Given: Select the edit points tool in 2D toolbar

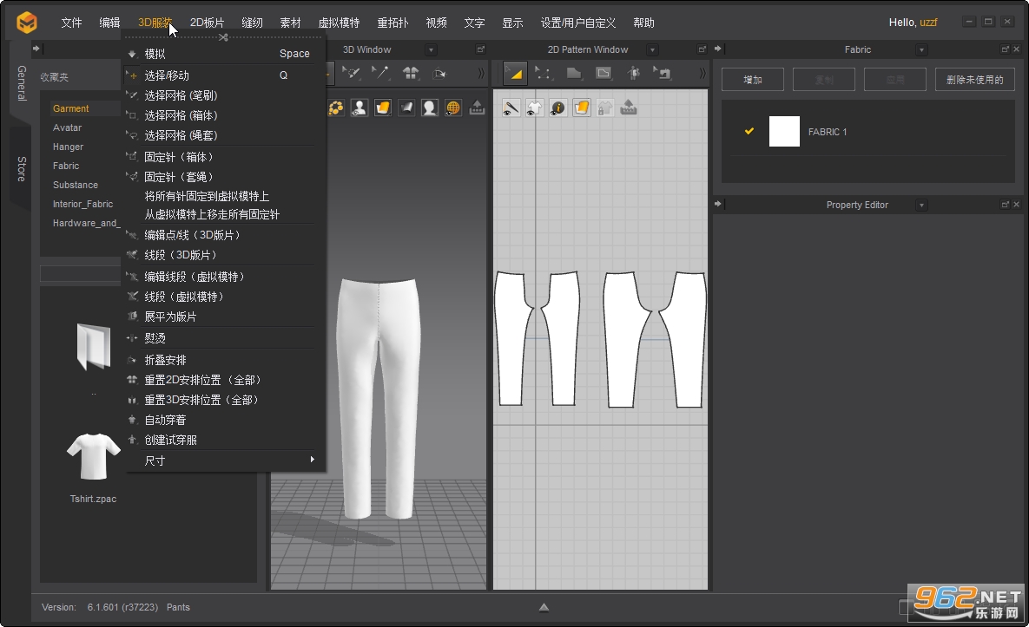Looking at the screenshot, I should [x=544, y=73].
